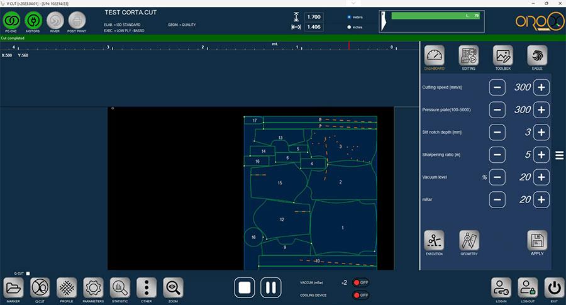Select circular piece 18 on the marker
This screenshot has height=305, width=566.
[x=253, y=237]
